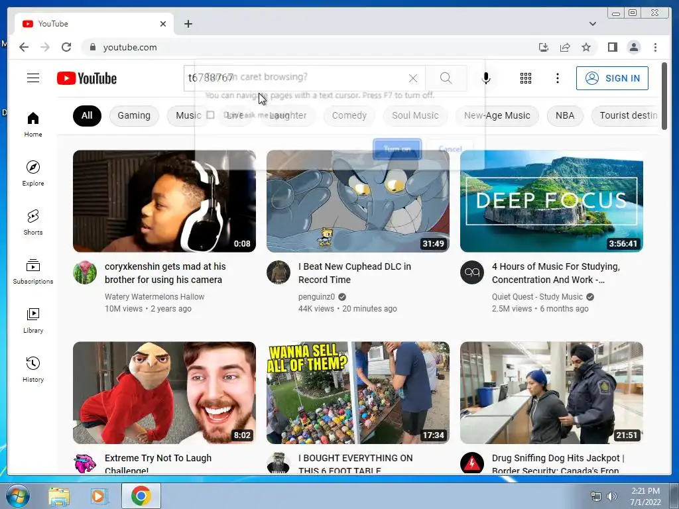
Task: Share this page icon
Action: click(565, 47)
